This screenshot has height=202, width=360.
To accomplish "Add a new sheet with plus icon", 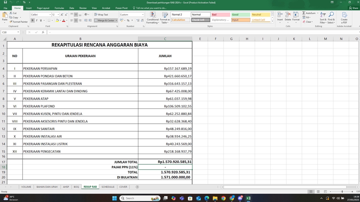I will tap(137, 187).
